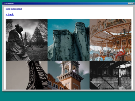The width and height of the screenshot is (135, 101).
Task: Open the orange bell tower photo
Action: (x=68, y=75)
